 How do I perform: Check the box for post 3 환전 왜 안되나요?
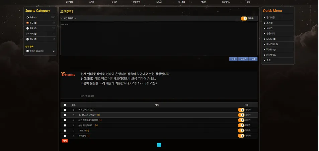point(65,125)
